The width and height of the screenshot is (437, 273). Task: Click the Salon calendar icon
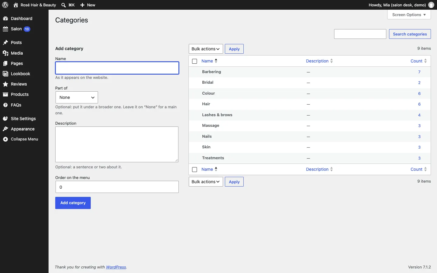[5, 29]
